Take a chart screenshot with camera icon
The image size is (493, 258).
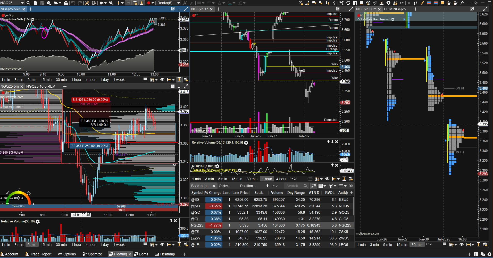(66, 3)
